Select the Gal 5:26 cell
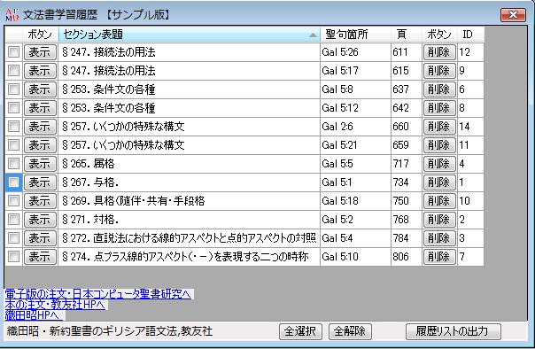 [355, 52]
